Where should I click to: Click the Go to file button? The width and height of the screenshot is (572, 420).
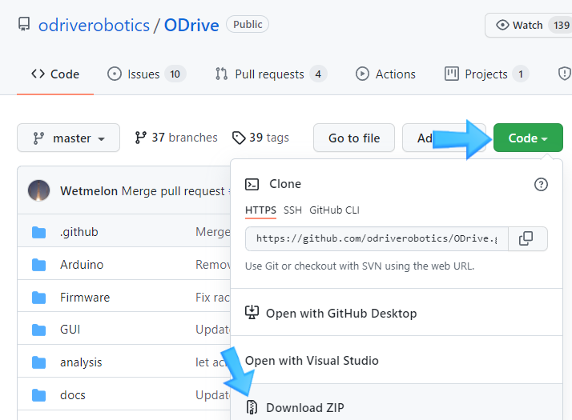click(x=354, y=138)
